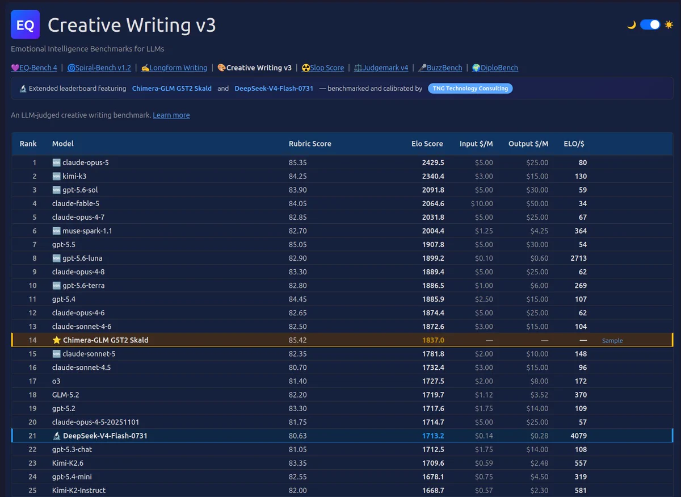Click the NEW badge icon beside gpt-5.6-sol

[x=56, y=190]
